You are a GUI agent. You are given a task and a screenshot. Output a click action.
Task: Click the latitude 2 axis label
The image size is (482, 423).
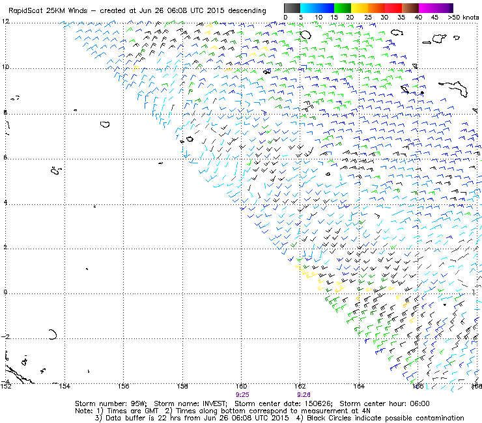tap(5, 247)
